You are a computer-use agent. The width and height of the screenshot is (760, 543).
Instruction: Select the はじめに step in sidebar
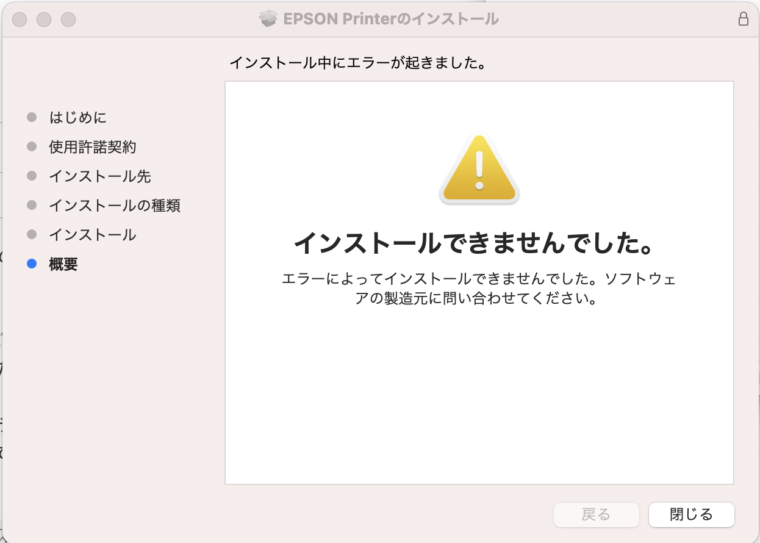(77, 117)
